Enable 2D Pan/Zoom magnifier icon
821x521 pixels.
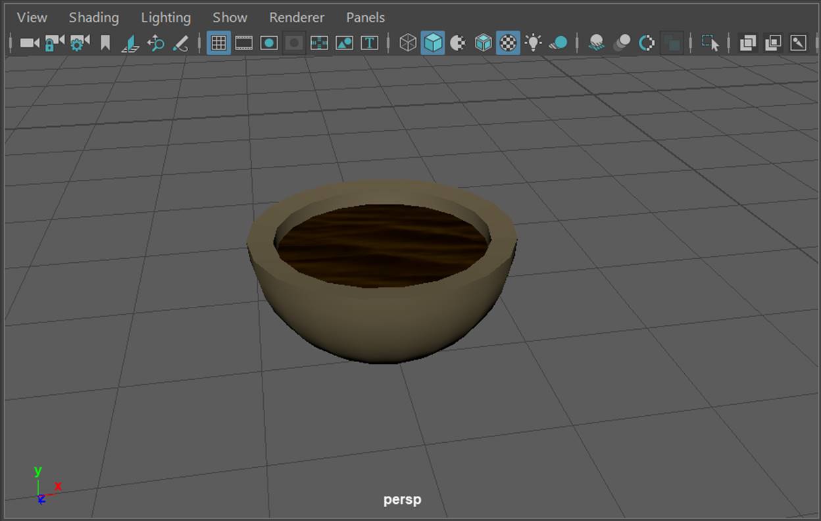tap(155, 43)
